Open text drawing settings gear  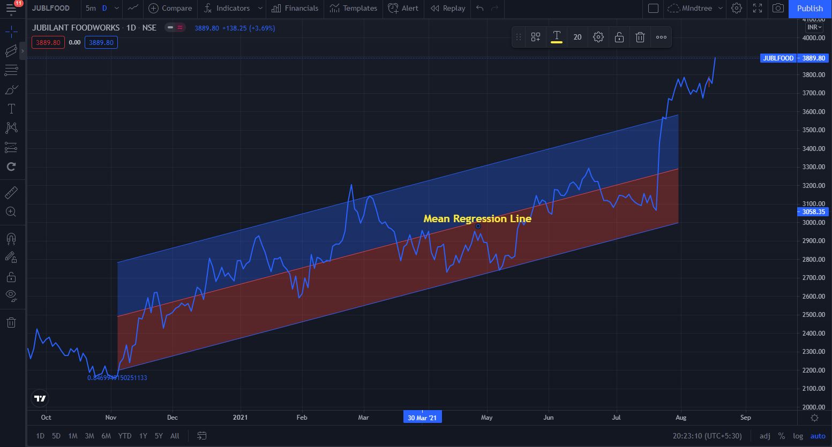pyautogui.click(x=598, y=37)
